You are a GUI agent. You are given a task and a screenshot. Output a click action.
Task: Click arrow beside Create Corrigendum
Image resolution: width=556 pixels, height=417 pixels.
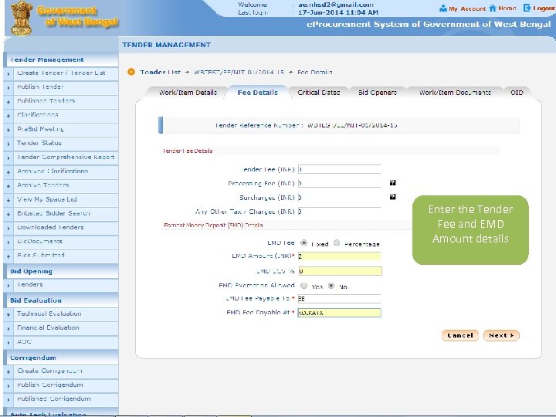coord(8,372)
